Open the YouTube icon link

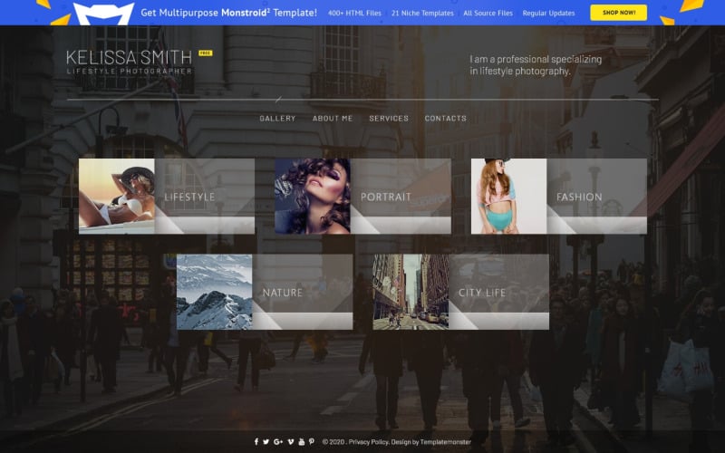pos(302,441)
